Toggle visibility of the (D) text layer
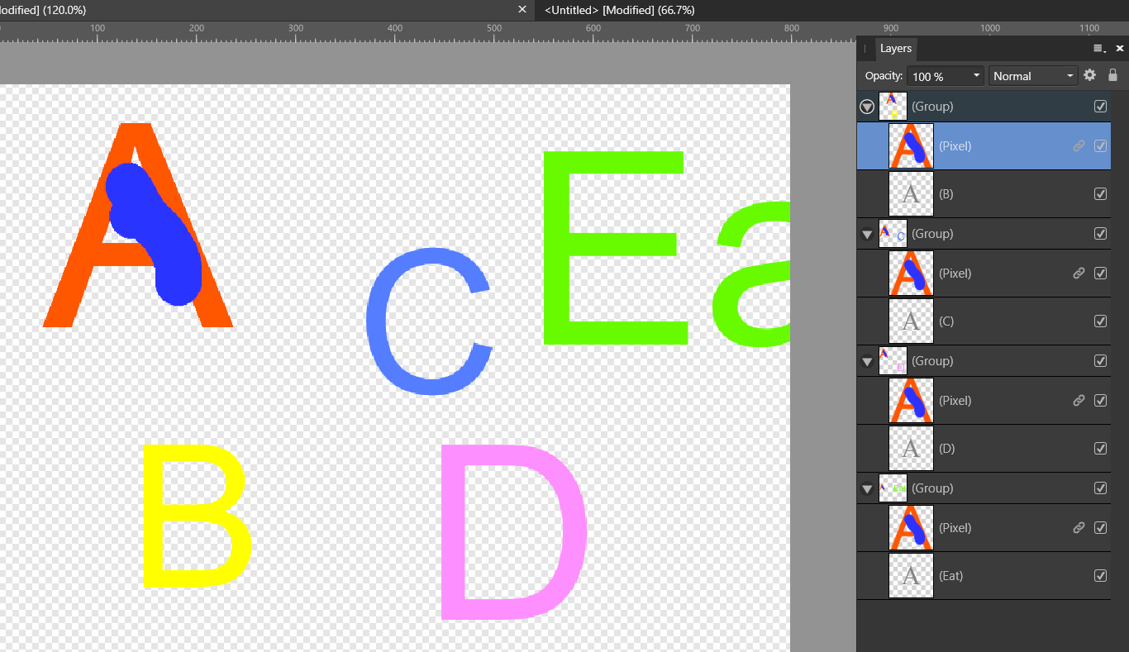 click(x=1100, y=449)
